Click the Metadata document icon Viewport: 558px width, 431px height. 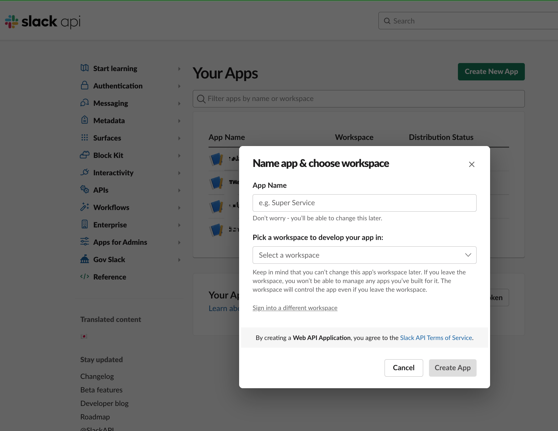coord(85,120)
